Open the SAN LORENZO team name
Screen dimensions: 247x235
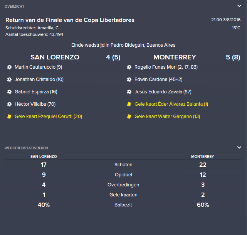[55, 57]
